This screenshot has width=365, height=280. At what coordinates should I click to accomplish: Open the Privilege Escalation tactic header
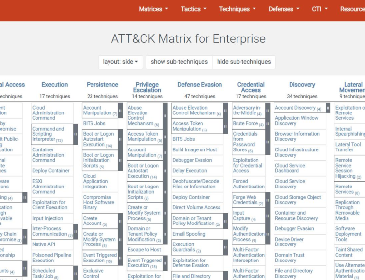(x=147, y=87)
